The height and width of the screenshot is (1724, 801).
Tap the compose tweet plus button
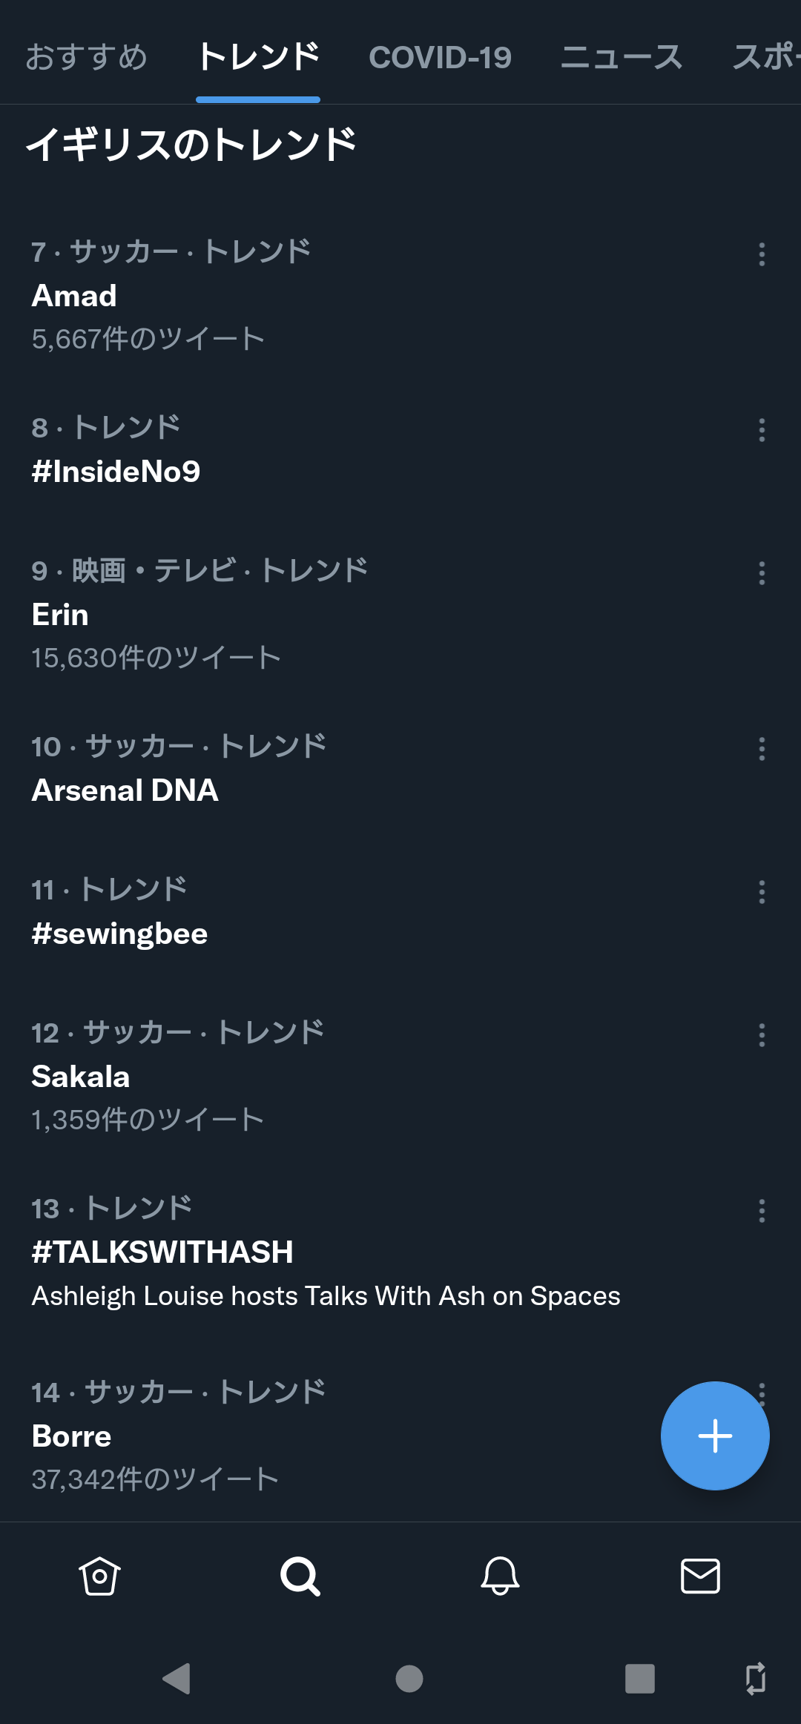click(715, 1436)
